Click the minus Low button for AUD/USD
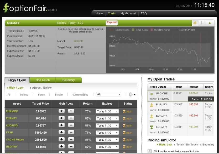This screenshot has width=219, height=154. [x=71, y=125]
